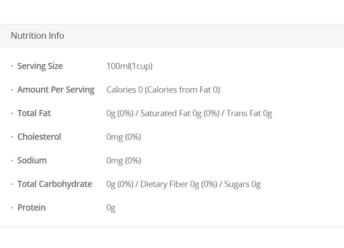Select the 100ml(1cup) serving value
Viewport: 344px width, 248px height.
pyautogui.click(x=129, y=66)
